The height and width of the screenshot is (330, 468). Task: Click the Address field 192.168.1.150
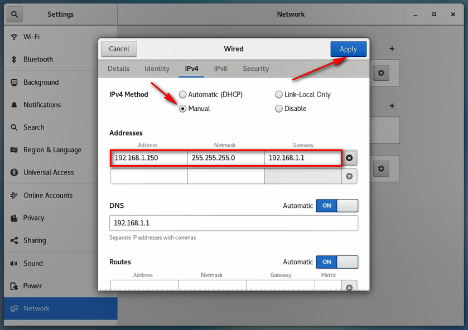tap(149, 158)
